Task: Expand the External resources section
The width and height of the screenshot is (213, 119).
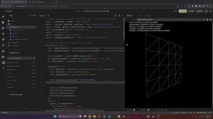Action: [x=8, y=95]
